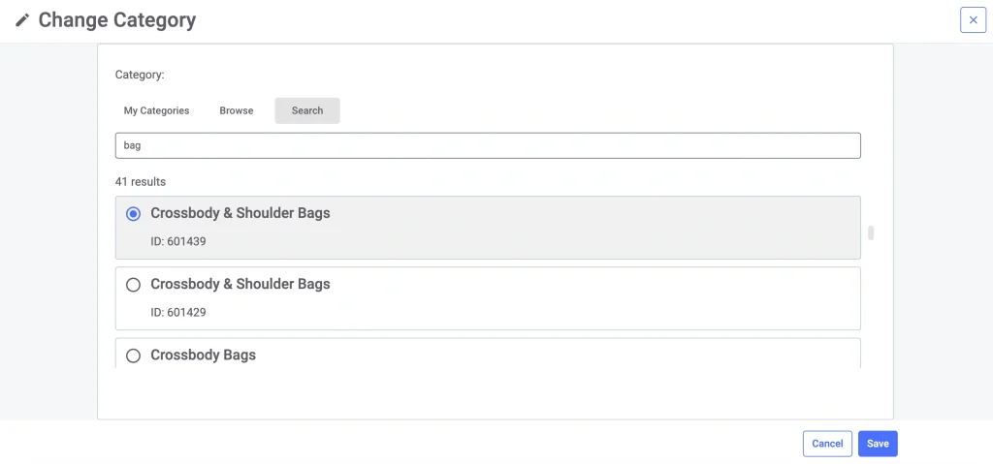Click the pencil edit icon beside the title

coord(22,20)
